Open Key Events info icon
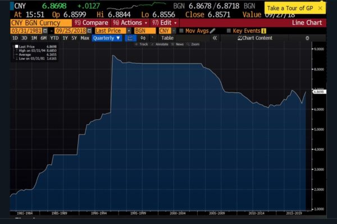The height and width of the screenshot is (224, 337). [263, 31]
